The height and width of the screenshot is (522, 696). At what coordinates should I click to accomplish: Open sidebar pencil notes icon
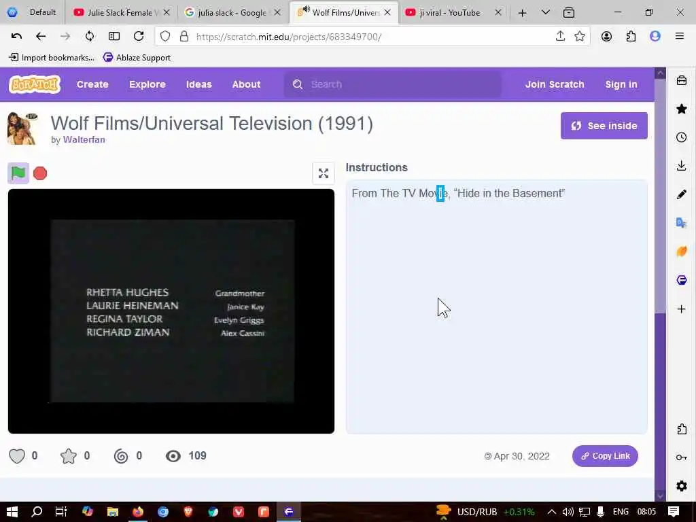682,194
